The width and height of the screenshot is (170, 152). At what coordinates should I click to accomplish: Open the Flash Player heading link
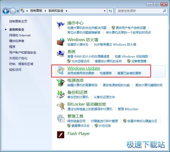pyautogui.click(x=79, y=134)
